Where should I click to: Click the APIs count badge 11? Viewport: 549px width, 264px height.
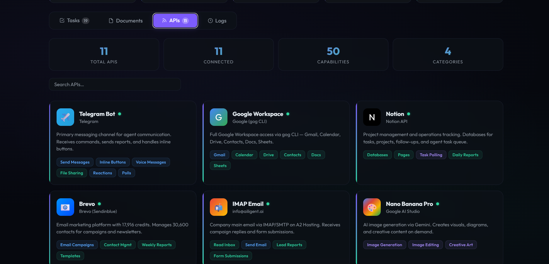185,21
